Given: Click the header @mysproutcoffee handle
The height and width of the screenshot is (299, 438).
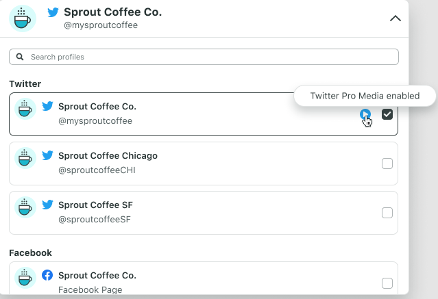Looking at the screenshot, I should pos(101,25).
